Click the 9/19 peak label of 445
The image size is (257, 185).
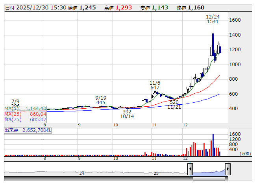101,103
